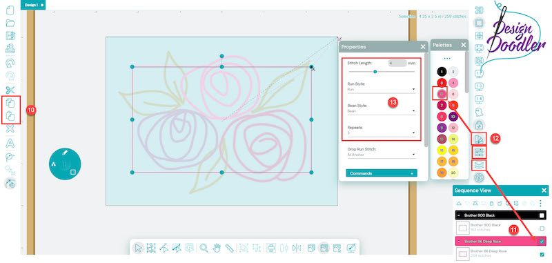Pick purple color swatch 10

[x=453, y=116]
